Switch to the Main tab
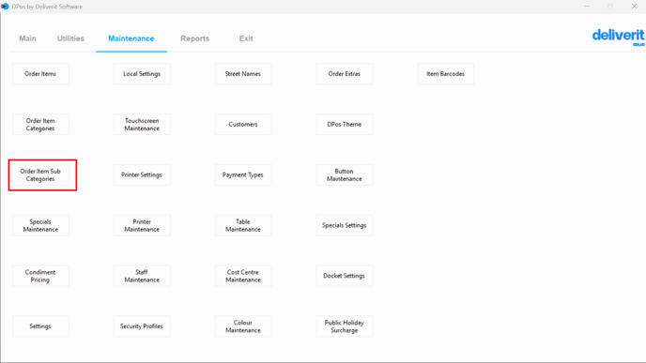 pyautogui.click(x=27, y=38)
